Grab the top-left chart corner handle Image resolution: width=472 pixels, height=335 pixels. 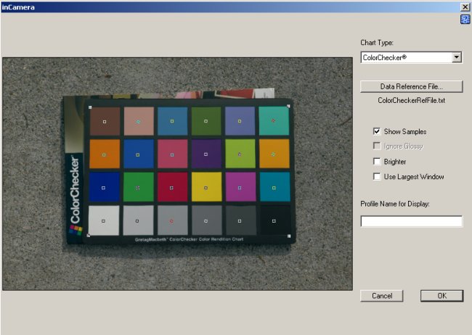coord(90,107)
